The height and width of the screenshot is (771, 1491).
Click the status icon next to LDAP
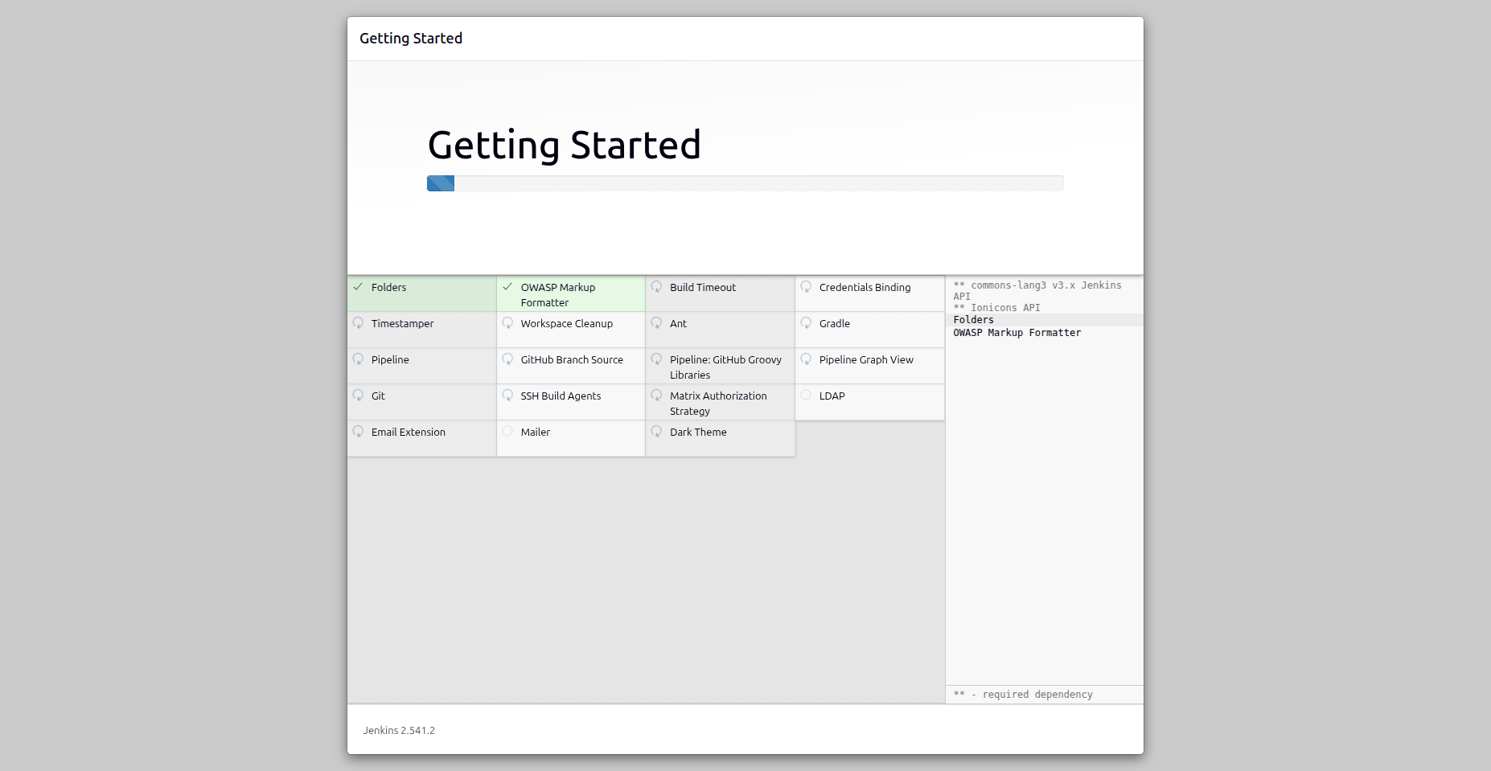coord(806,395)
